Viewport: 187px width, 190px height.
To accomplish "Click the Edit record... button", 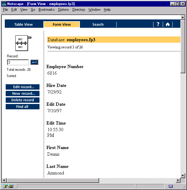I will 22,87.
